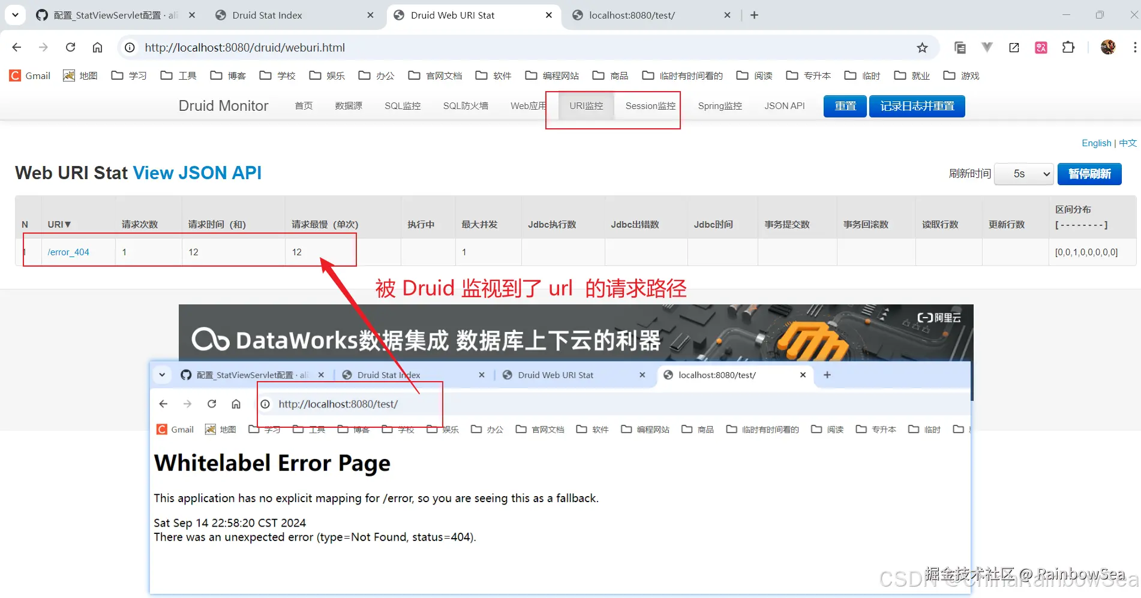The width and height of the screenshot is (1141, 598).
Task: Open the 5s refresh interval dropdown
Action: click(1023, 174)
